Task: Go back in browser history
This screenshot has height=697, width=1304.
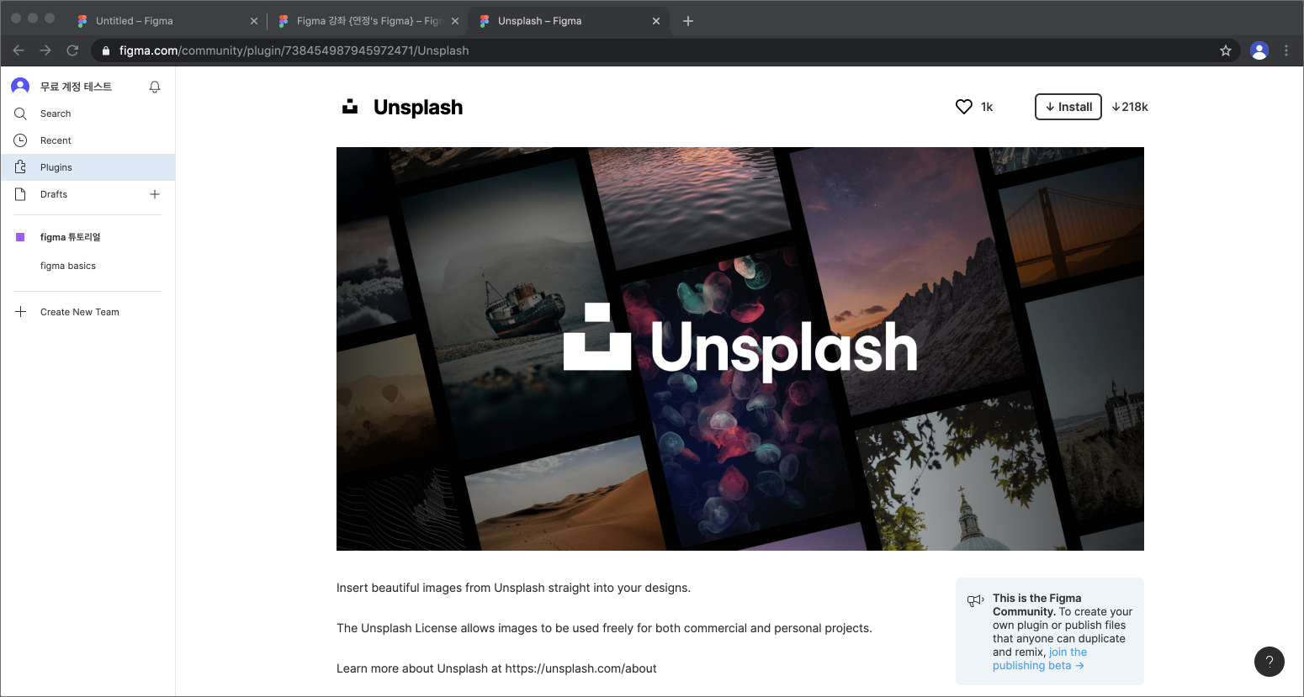Action: (x=19, y=50)
